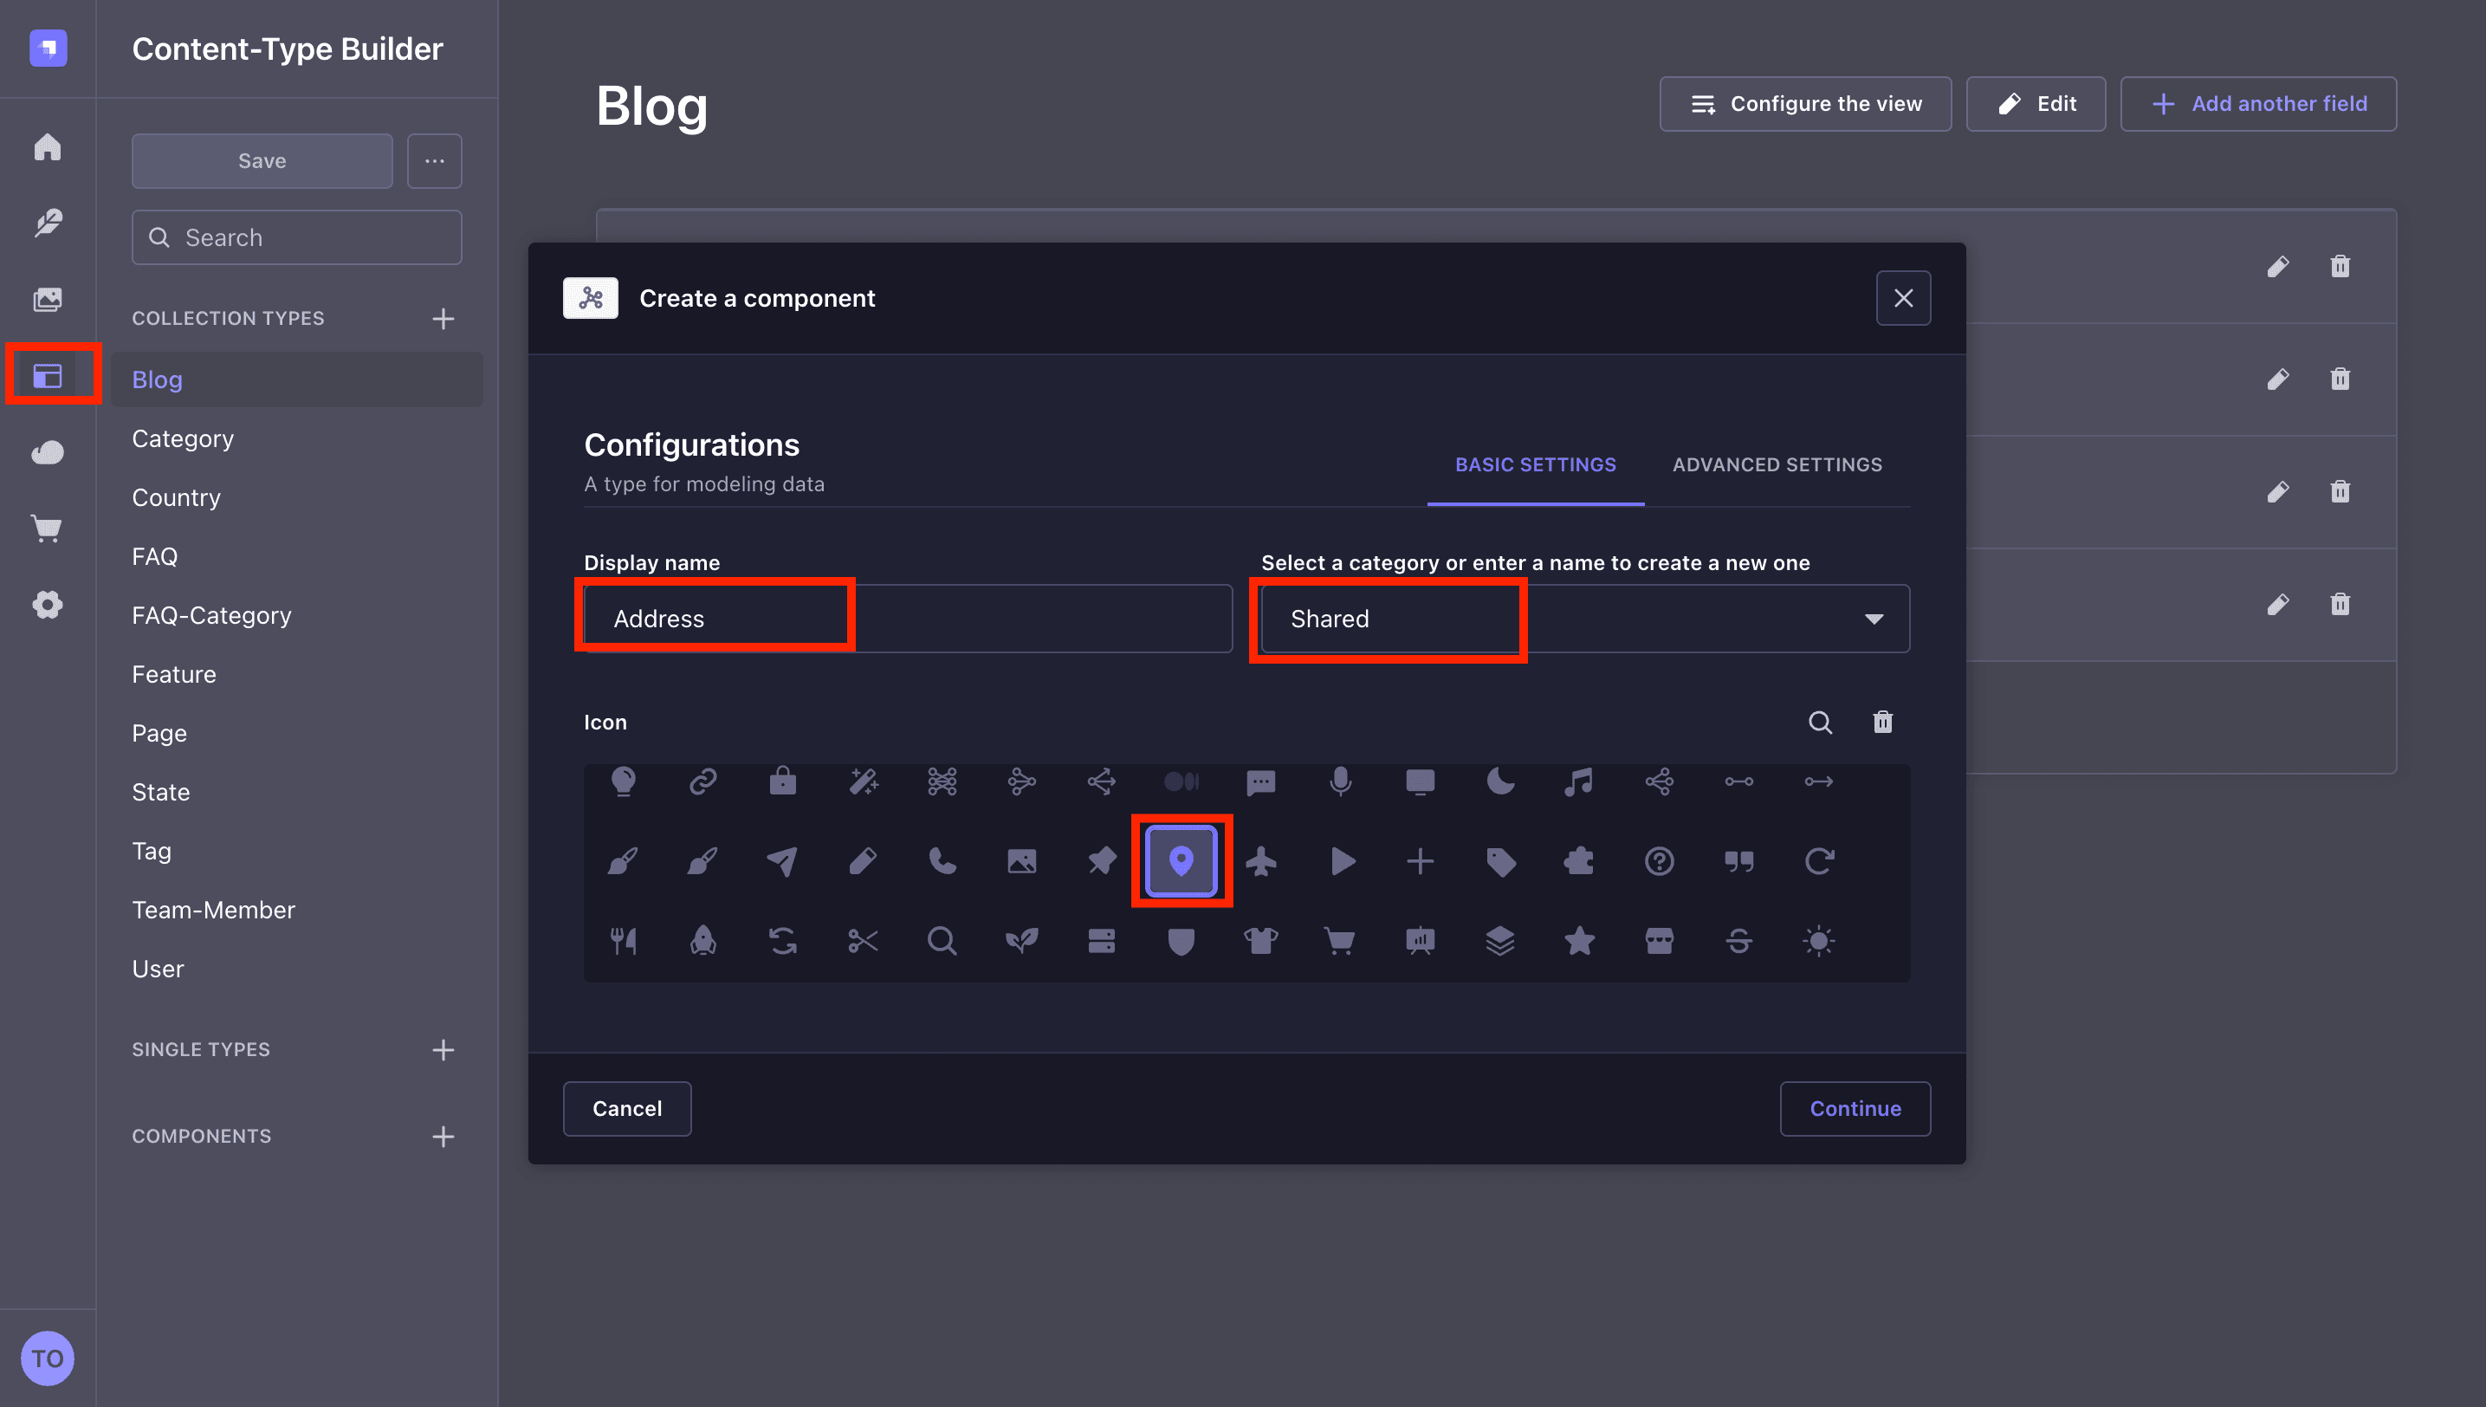Select the star icon

point(1580,940)
